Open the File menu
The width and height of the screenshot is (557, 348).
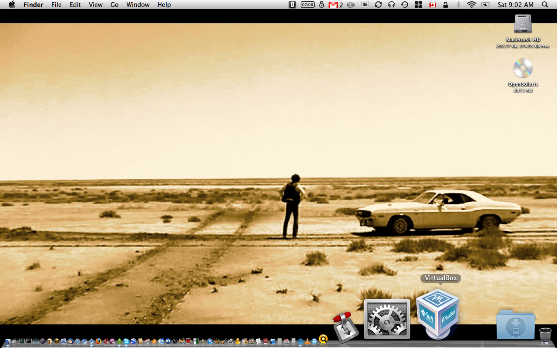pyautogui.click(x=56, y=5)
